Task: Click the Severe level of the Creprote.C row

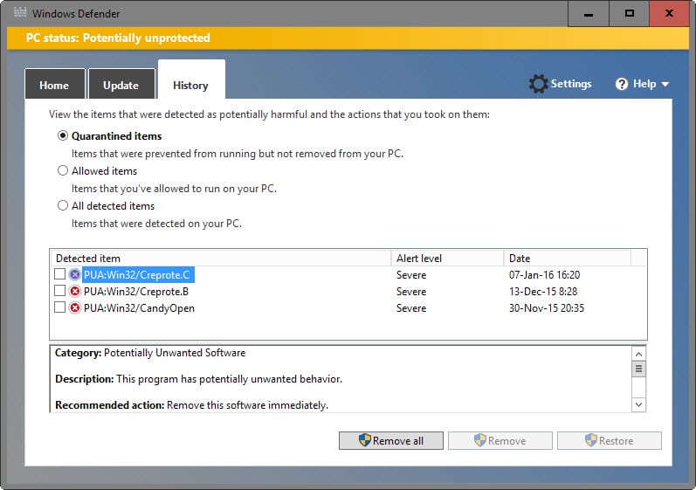Action: [411, 275]
